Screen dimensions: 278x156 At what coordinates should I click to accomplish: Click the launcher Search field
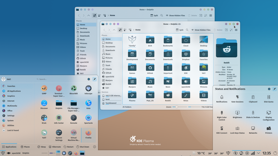click(x=60, y=79)
